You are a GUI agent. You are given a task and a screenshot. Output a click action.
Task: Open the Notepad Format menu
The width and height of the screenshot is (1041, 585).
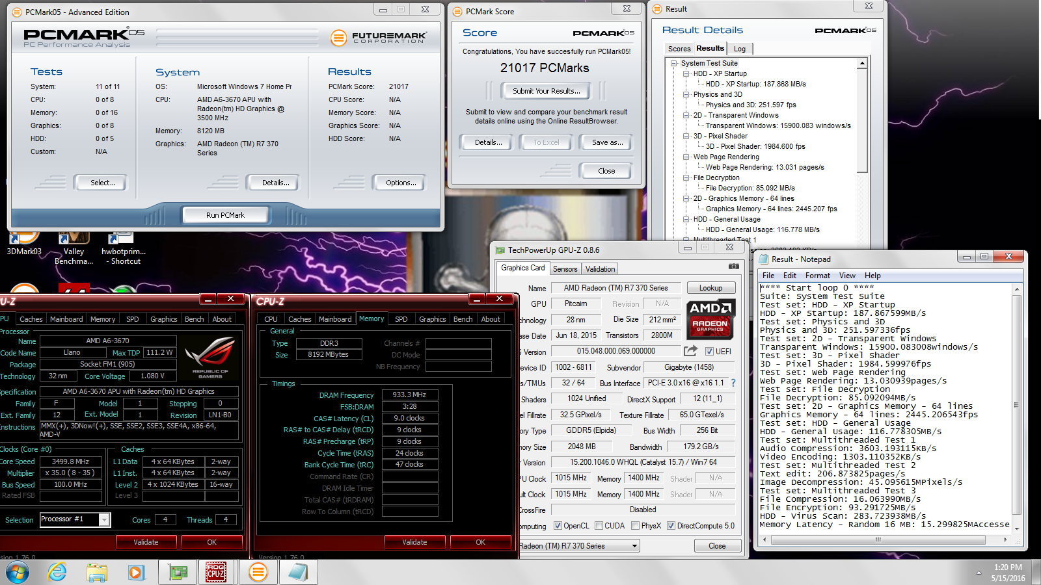(818, 276)
